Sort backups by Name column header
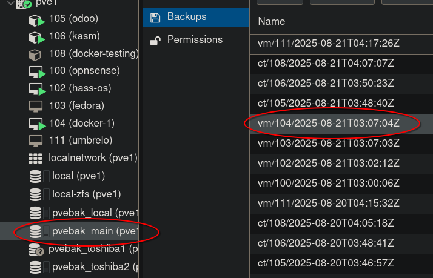This screenshot has height=278, width=433. tap(272, 22)
